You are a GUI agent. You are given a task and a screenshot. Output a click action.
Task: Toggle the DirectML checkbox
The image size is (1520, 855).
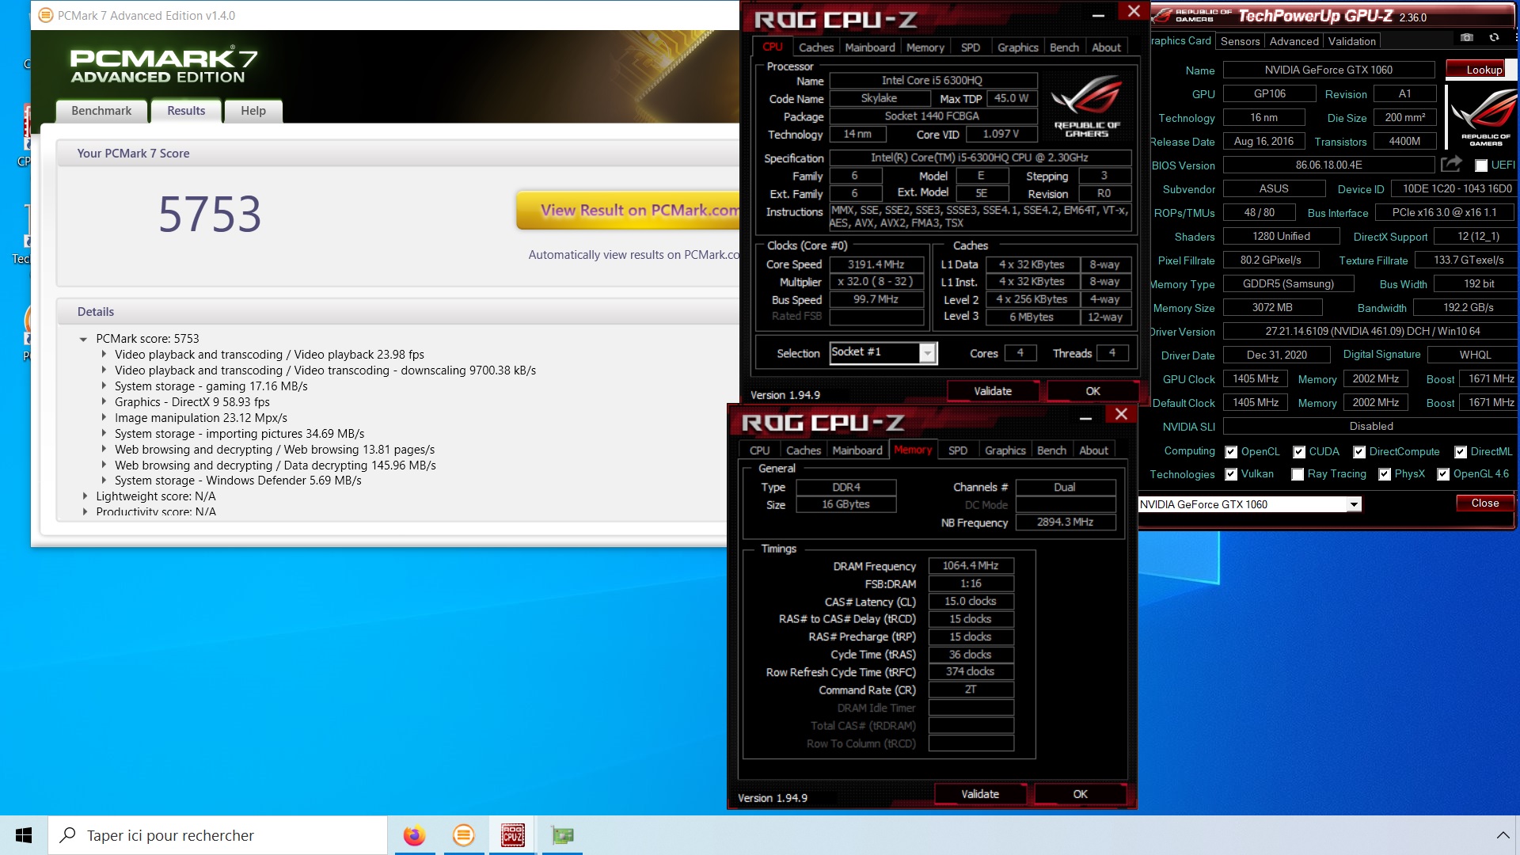click(x=1461, y=452)
